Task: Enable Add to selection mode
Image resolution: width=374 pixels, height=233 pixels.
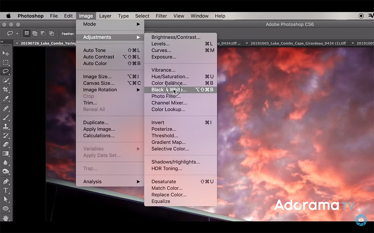Action: [x=35, y=34]
